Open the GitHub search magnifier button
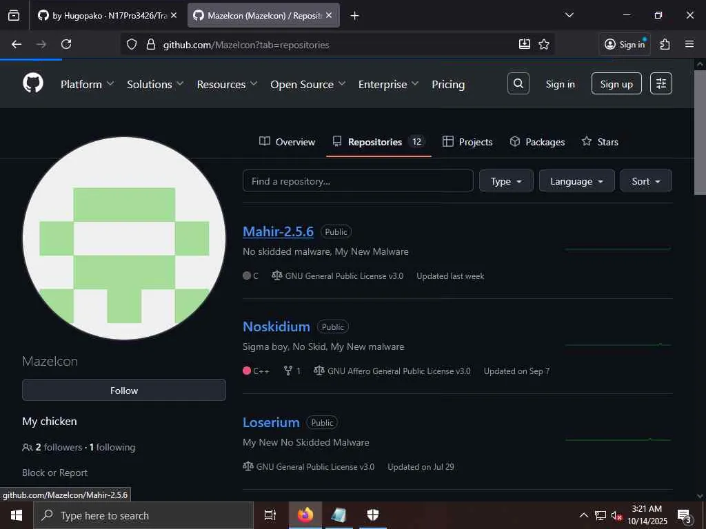706x529 pixels. [518, 83]
